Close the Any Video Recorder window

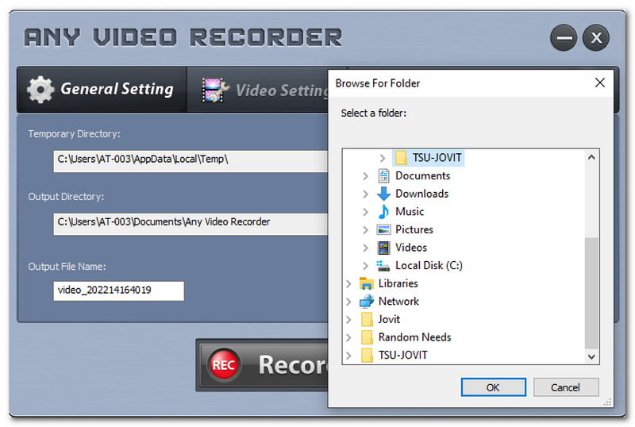(x=596, y=37)
